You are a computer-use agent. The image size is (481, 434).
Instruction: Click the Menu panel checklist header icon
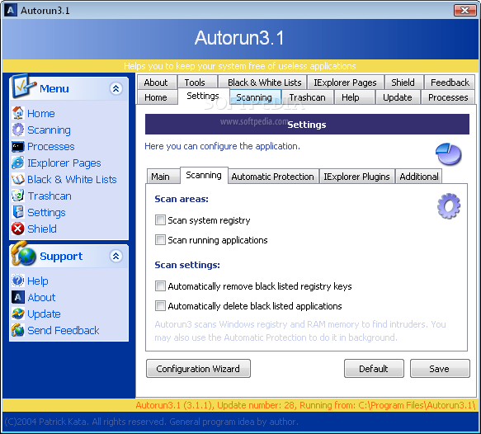click(x=23, y=86)
